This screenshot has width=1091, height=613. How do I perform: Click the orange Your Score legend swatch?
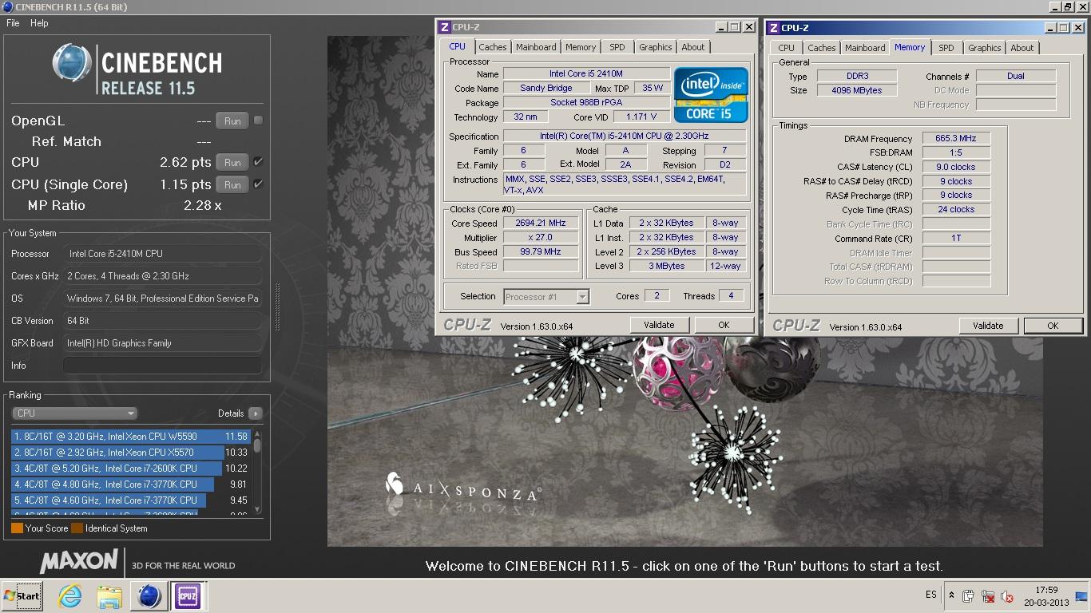17,528
